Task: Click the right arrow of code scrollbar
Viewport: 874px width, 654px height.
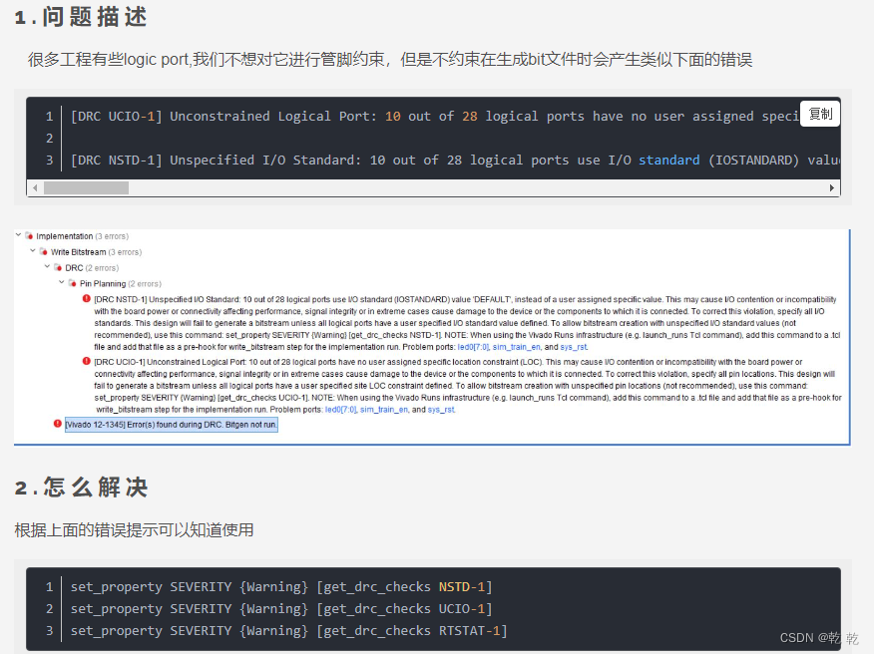Action: (832, 188)
